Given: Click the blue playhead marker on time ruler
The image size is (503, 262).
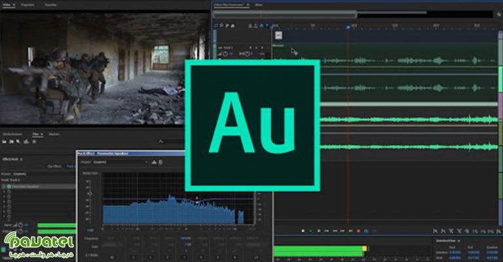Looking at the screenshot, I should pyautogui.click(x=348, y=27).
